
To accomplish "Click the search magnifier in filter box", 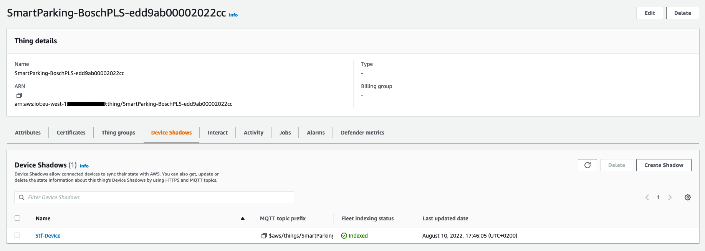I will [x=22, y=197].
